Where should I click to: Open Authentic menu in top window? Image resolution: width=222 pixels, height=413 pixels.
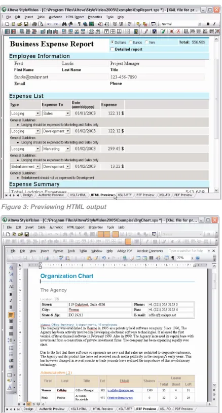pyautogui.click(x=55, y=17)
